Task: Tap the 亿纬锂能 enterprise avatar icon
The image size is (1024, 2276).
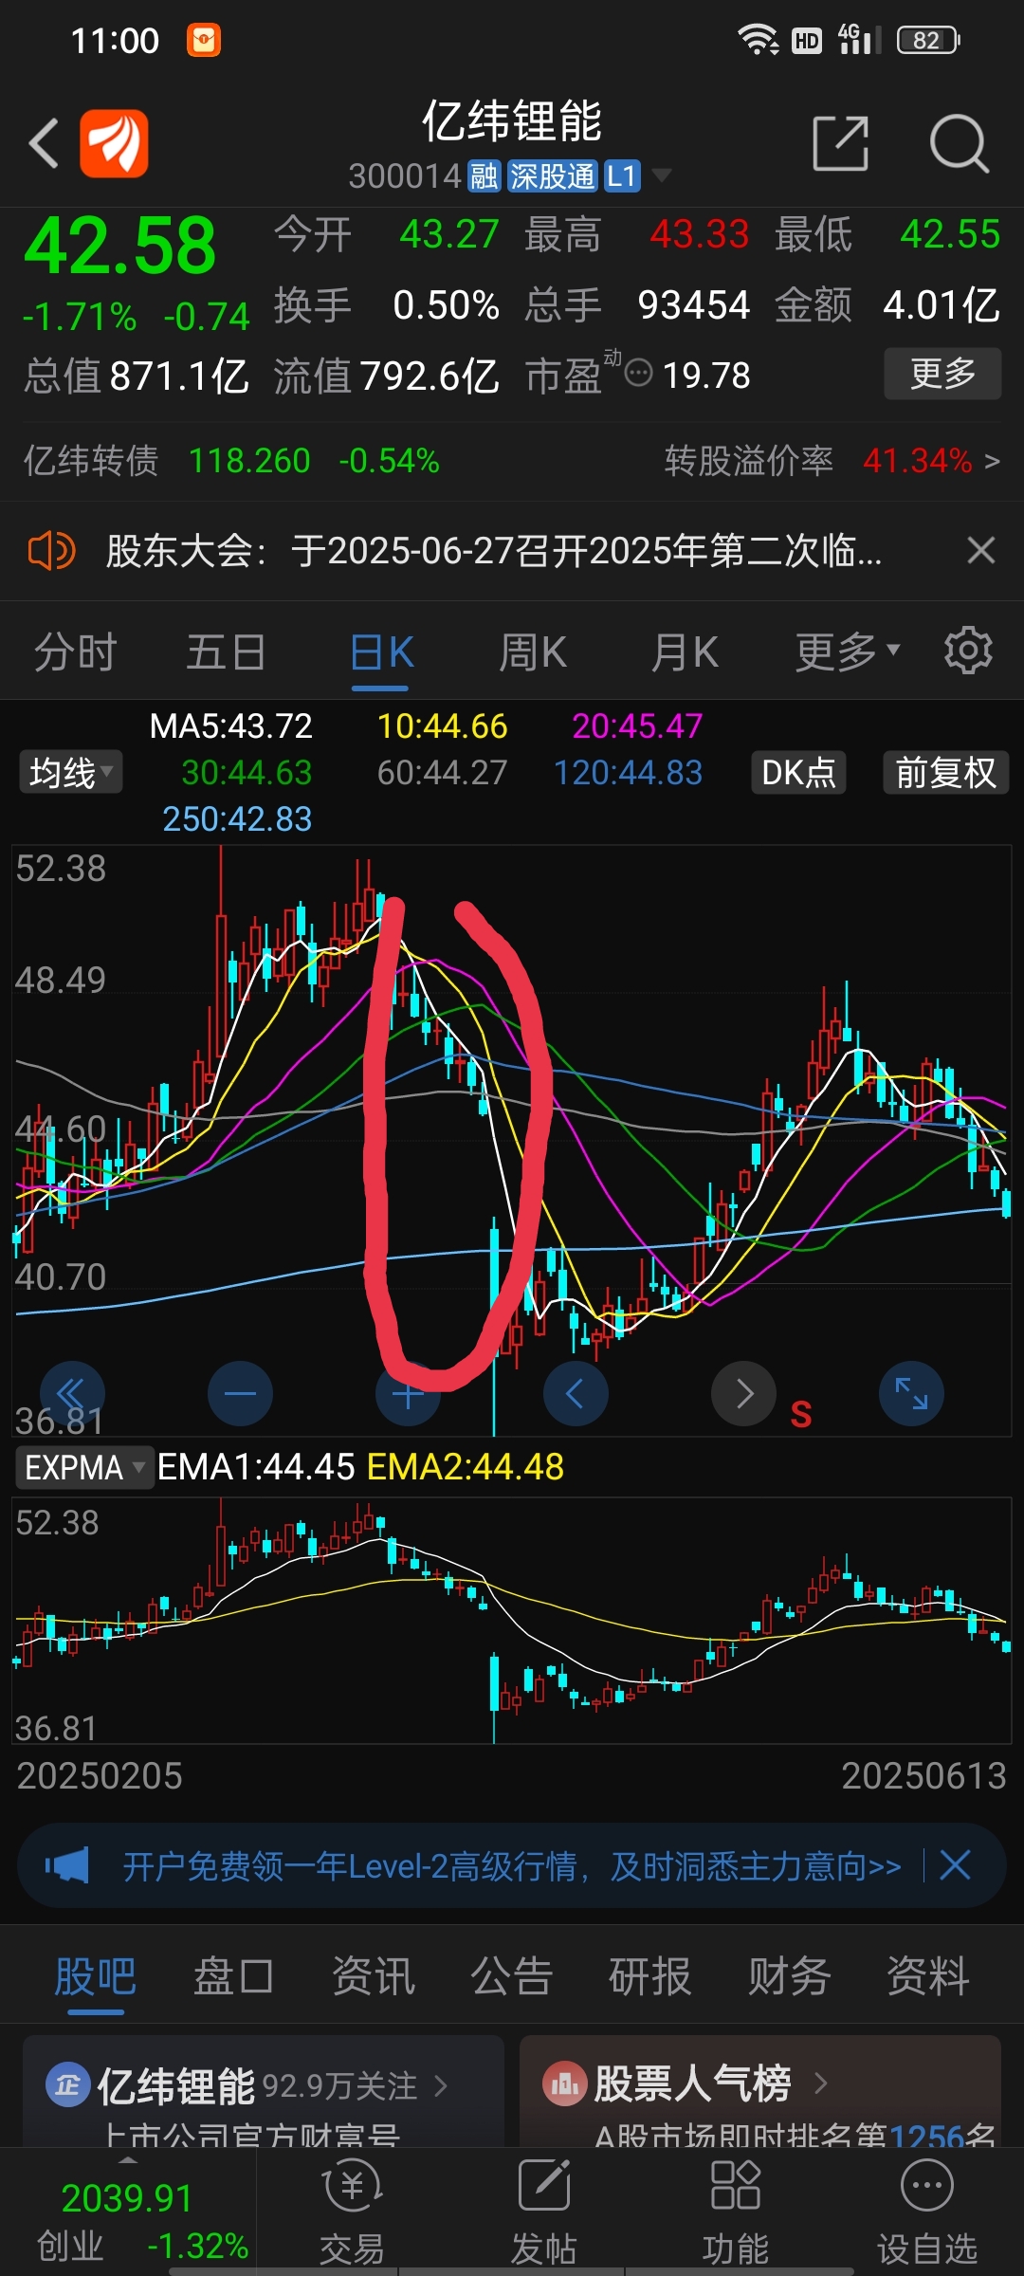Action: [x=67, y=2085]
